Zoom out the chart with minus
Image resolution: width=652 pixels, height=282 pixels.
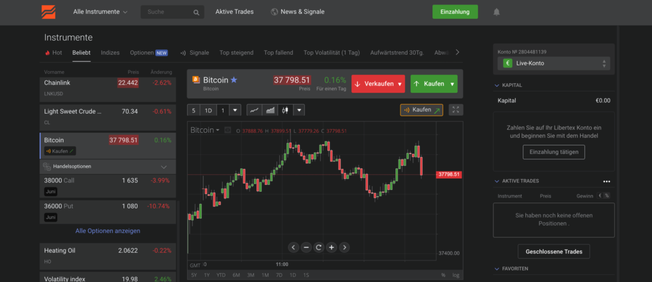306,248
